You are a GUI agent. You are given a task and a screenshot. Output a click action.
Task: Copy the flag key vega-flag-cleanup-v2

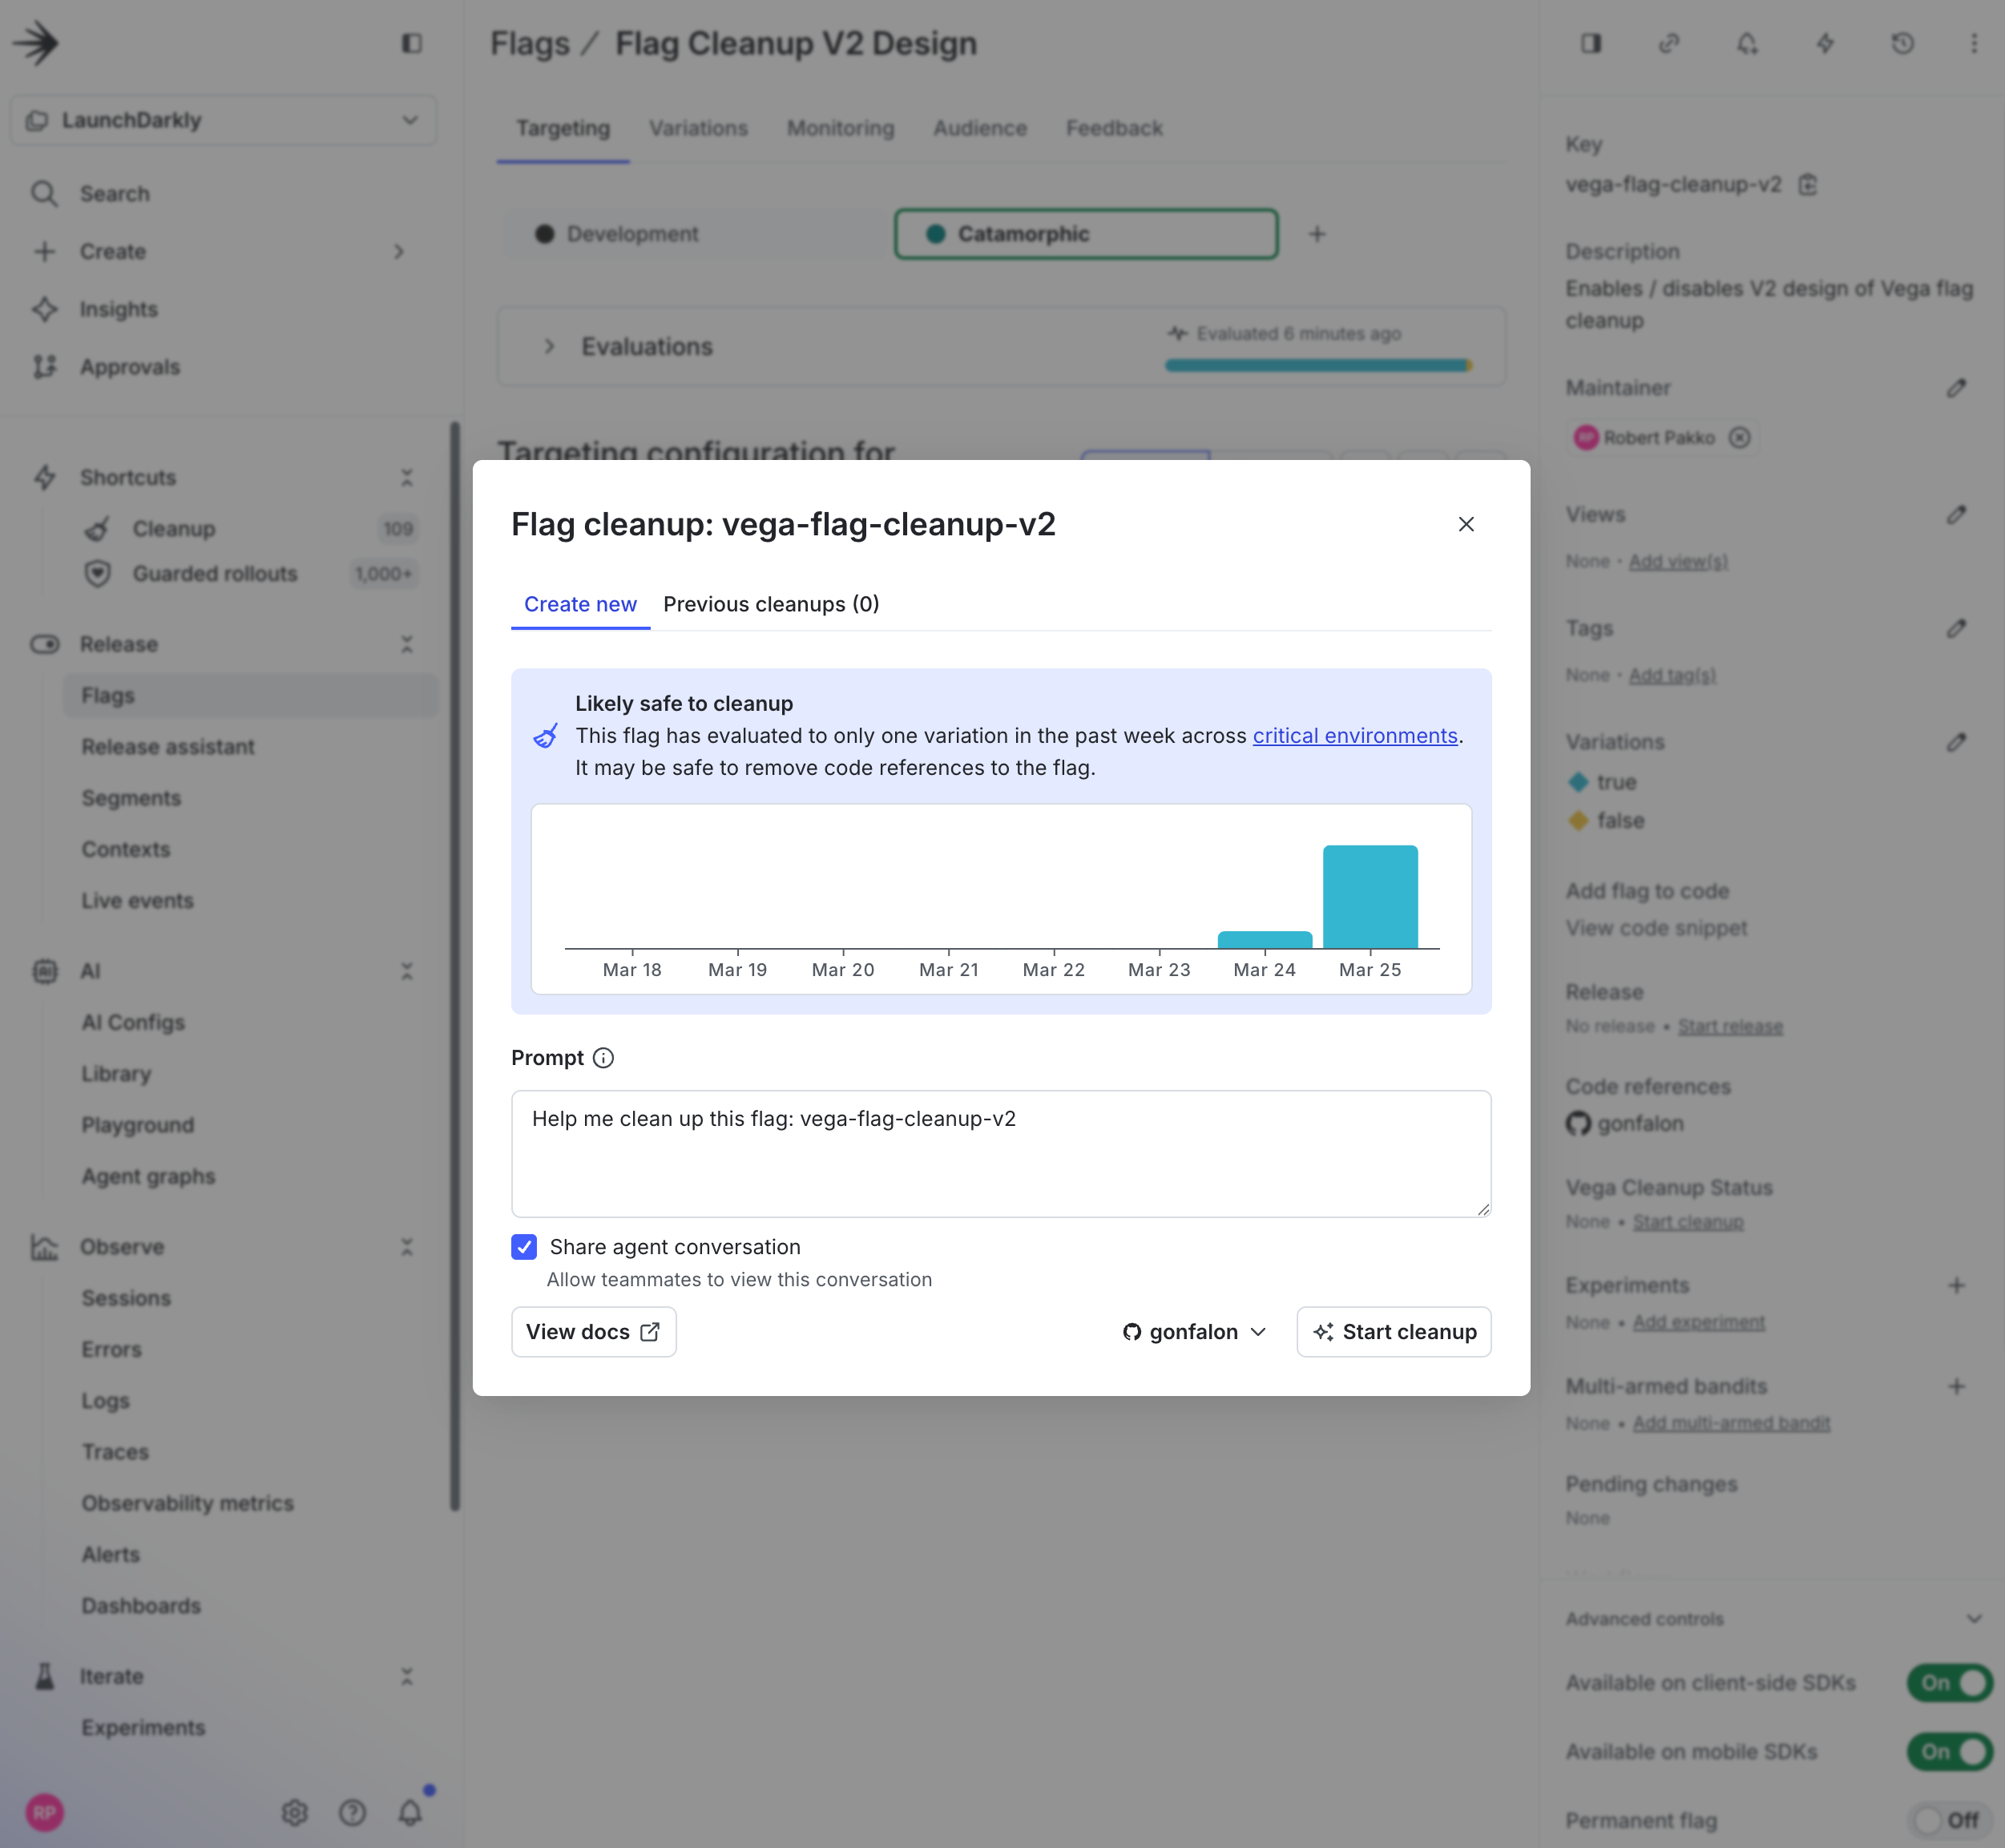[x=1810, y=185]
